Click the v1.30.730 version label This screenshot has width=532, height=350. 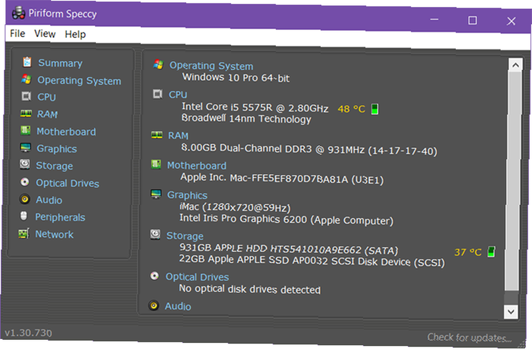[28, 332]
